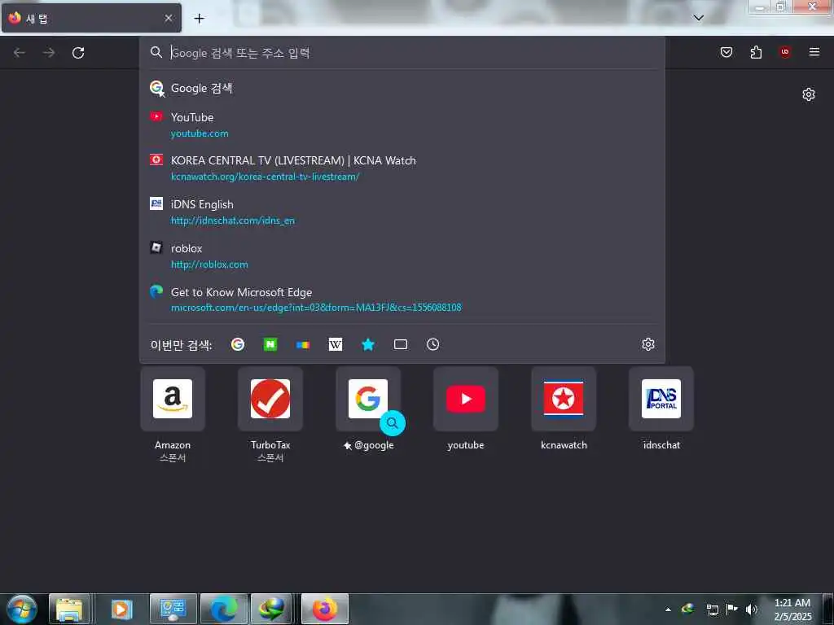The image size is (834, 625).
Task: Search this time with Google icon
Action: 238,344
